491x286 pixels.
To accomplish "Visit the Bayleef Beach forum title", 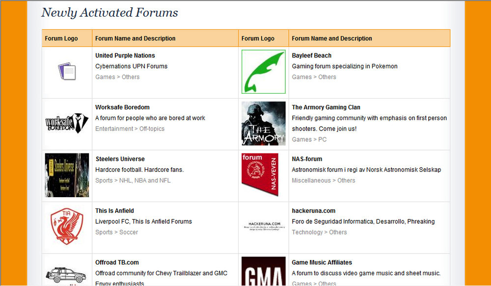I will pyautogui.click(x=311, y=55).
